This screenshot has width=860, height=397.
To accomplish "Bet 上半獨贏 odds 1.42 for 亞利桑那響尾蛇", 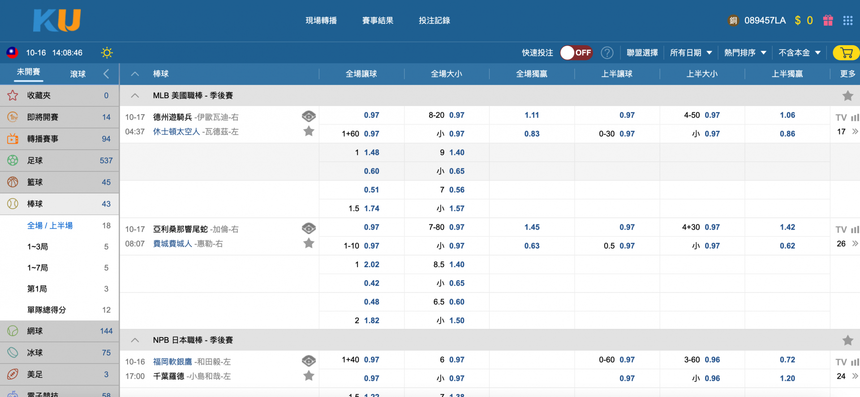I will point(787,227).
